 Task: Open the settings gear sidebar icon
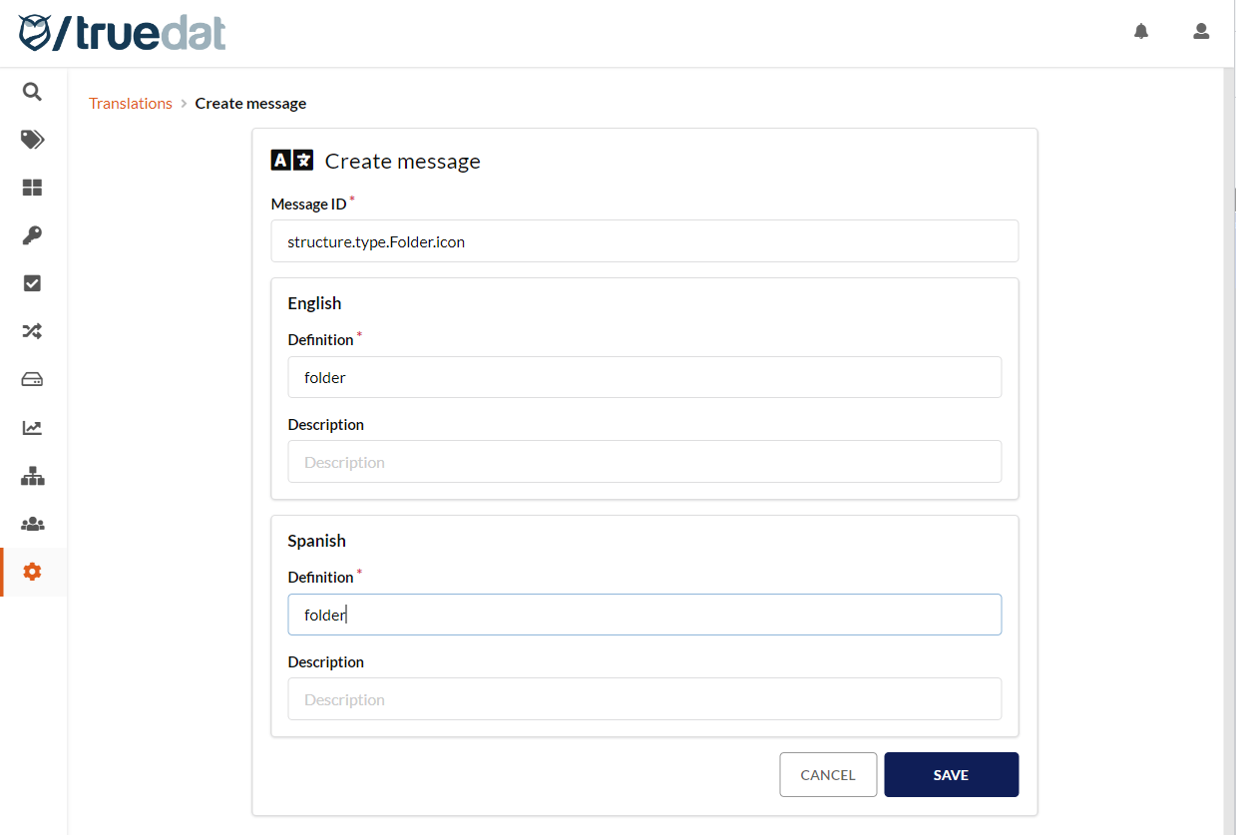click(32, 572)
